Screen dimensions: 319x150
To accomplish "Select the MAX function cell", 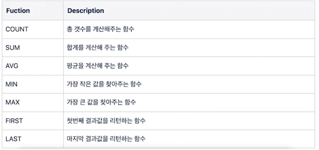I will [x=33, y=102].
